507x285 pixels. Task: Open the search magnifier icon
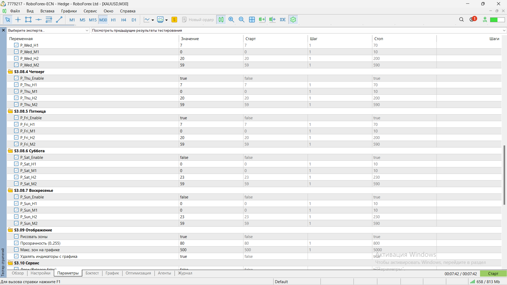[x=461, y=20]
